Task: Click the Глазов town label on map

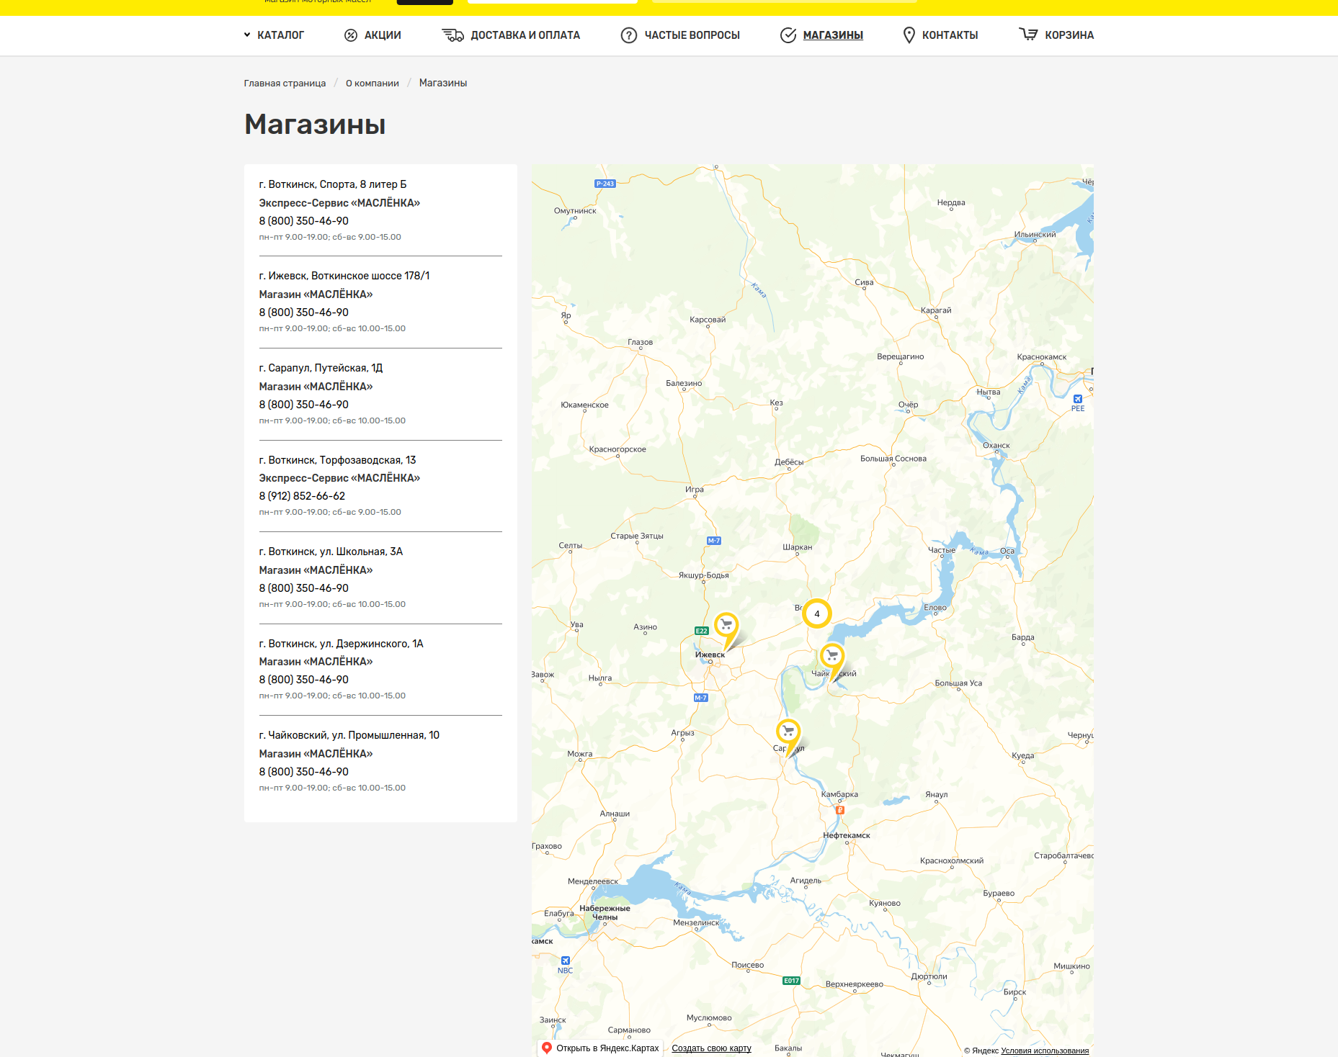Action: pyautogui.click(x=640, y=343)
